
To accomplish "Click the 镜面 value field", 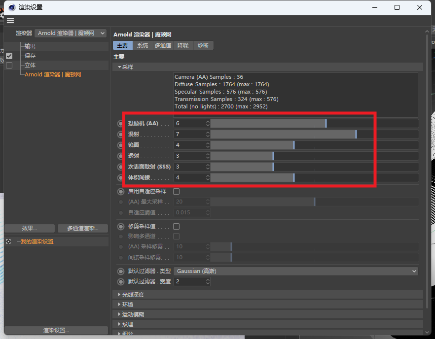I will point(190,145).
